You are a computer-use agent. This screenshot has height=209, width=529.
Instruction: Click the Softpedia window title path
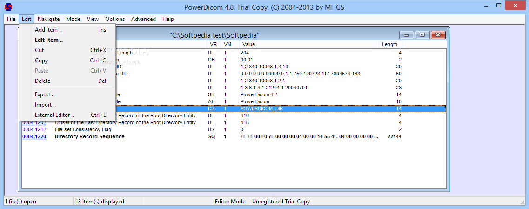(214, 35)
